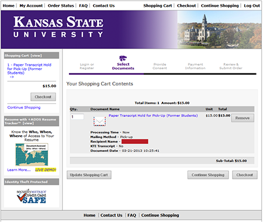Image resolution: width=263 pixels, height=222 pixels.
Task: Click the campus building banner photo
Action: (x=219, y=29)
